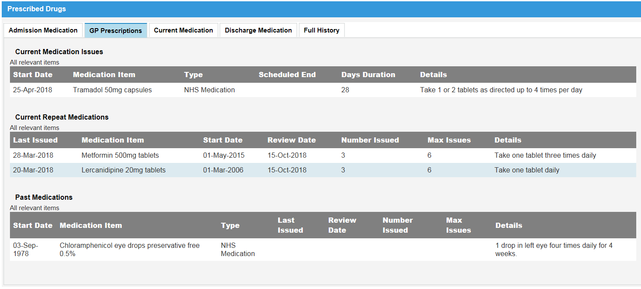The height and width of the screenshot is (289, 641).
Task: Click last issued date 28-Mar-2018
Action: (x=33, y=156)
